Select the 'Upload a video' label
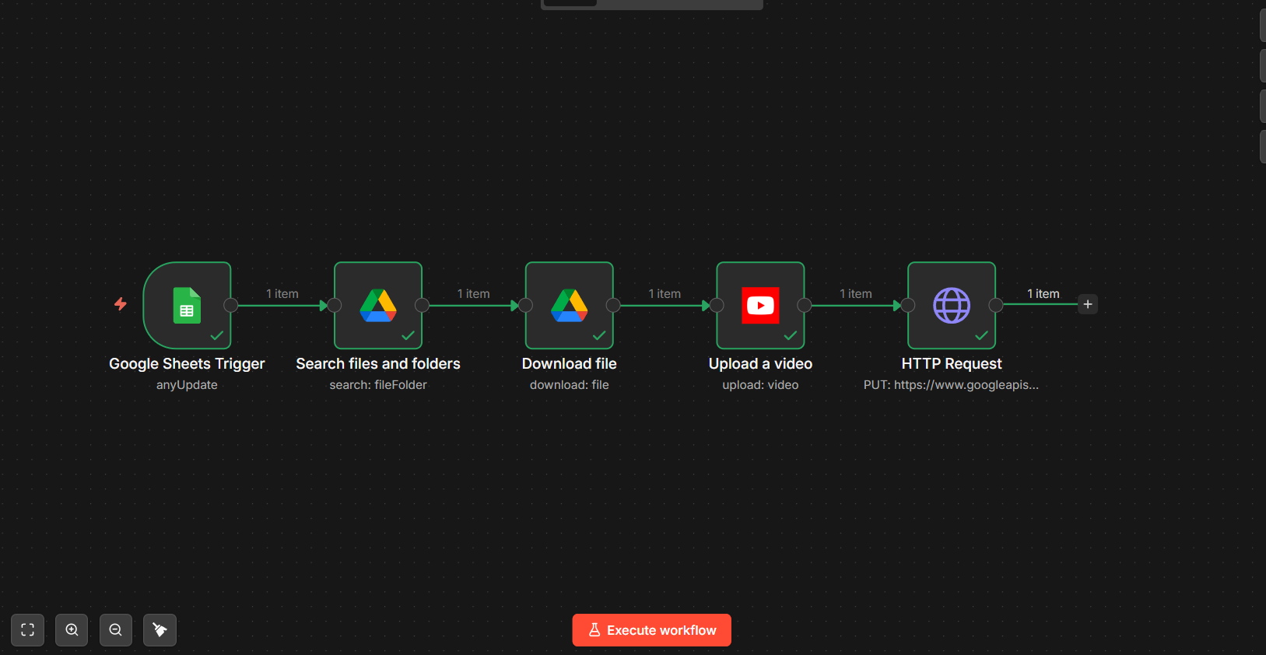 pyautogui.click(x=760, y=364)
